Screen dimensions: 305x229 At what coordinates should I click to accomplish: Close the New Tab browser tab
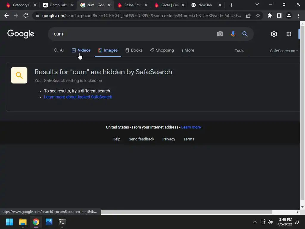click(x=220, y=5)
